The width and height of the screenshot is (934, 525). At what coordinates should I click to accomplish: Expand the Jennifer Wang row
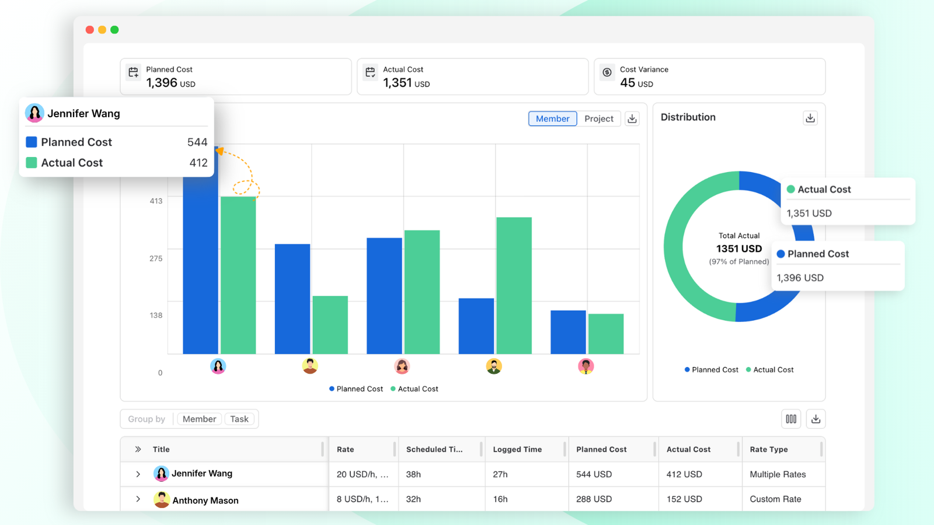pos(138,474)
